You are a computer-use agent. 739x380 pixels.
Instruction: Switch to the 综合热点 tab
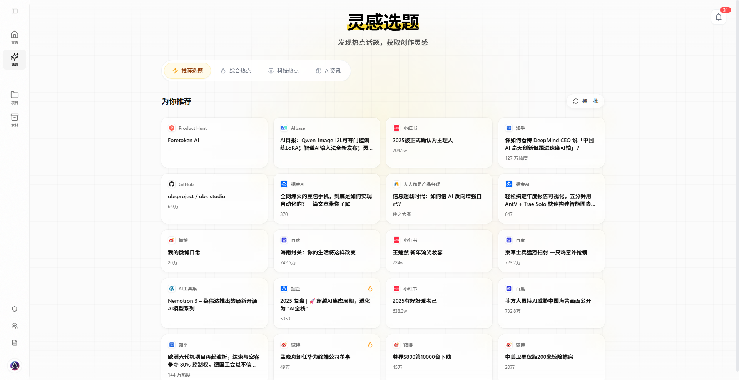(236, 71)
